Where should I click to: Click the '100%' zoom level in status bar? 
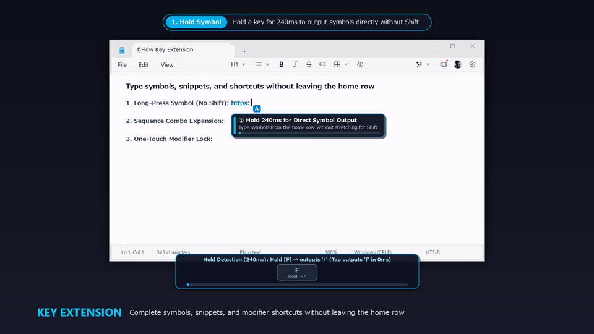click(x=330, y=252)
